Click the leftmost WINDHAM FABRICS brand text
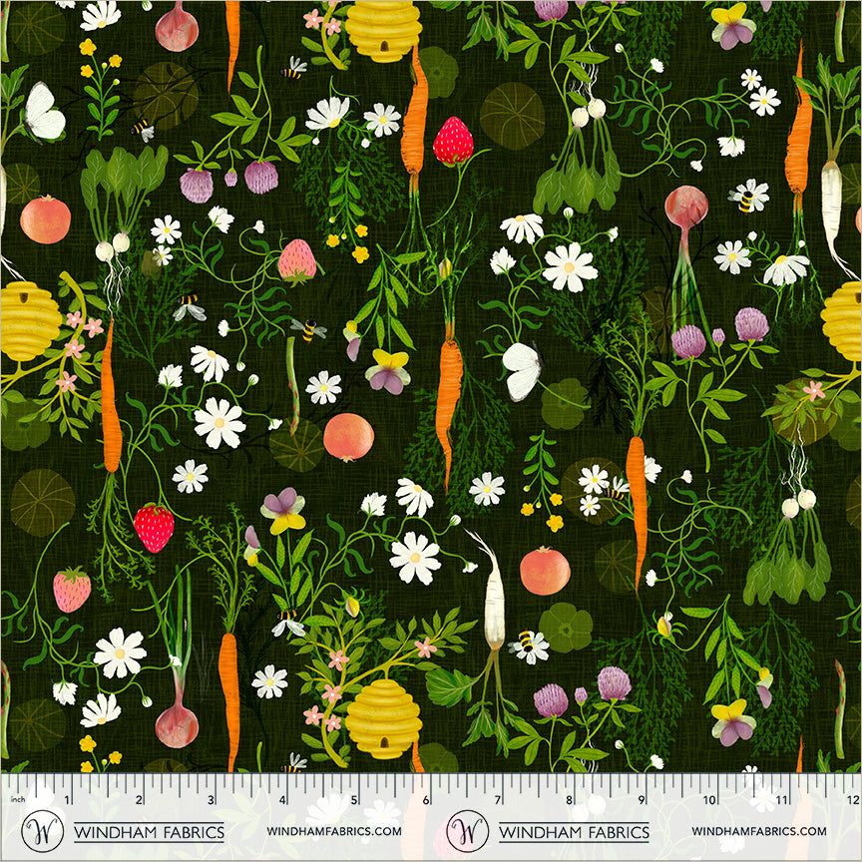This screenshot has height=862, width=862. tap(149, 831)
